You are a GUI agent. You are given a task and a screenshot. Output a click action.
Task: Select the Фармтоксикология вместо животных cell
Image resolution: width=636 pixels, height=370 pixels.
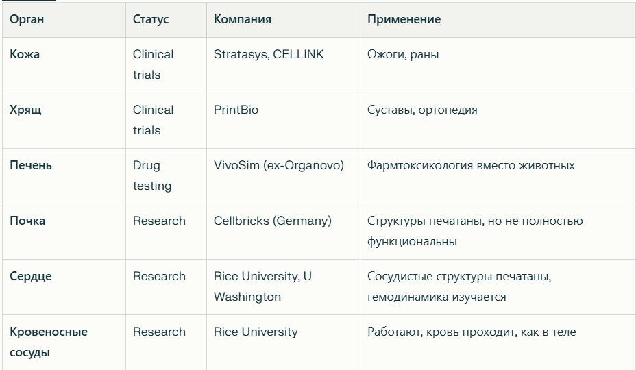click(471, 165)
